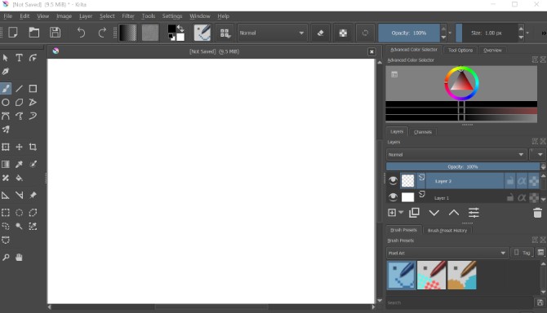Switch to the Tool Options tab
The width and height of the screenshot is (547, 313).
coord(460,51)
